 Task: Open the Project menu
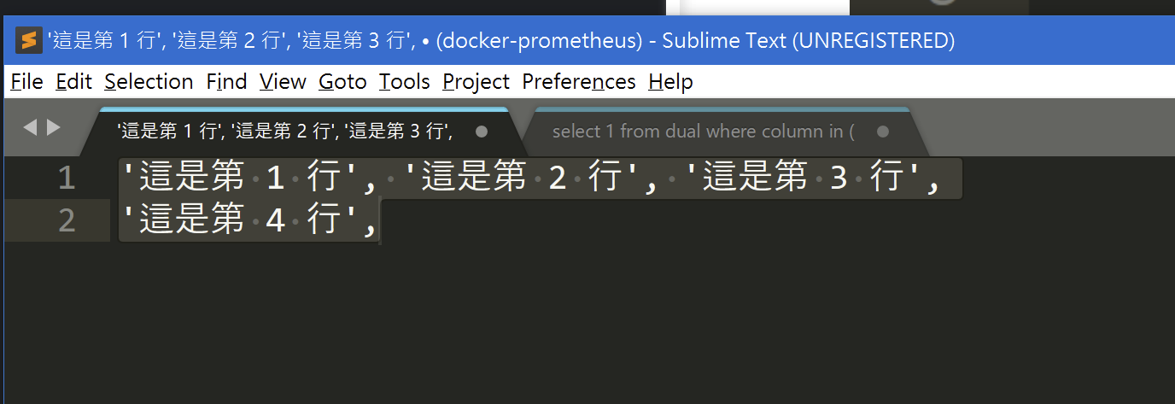tap(476, 82)
